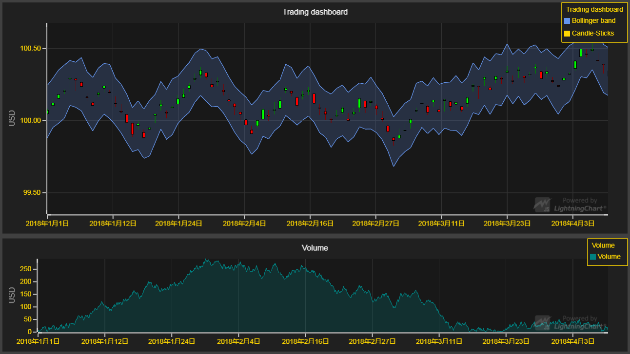
Task: Click the yellow Candle-Sticks legend square
Action: point(567,33)
